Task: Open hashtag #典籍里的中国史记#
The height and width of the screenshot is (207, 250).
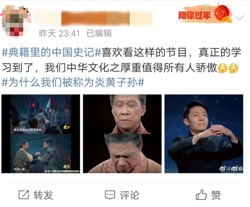Action: coord(51,52)
